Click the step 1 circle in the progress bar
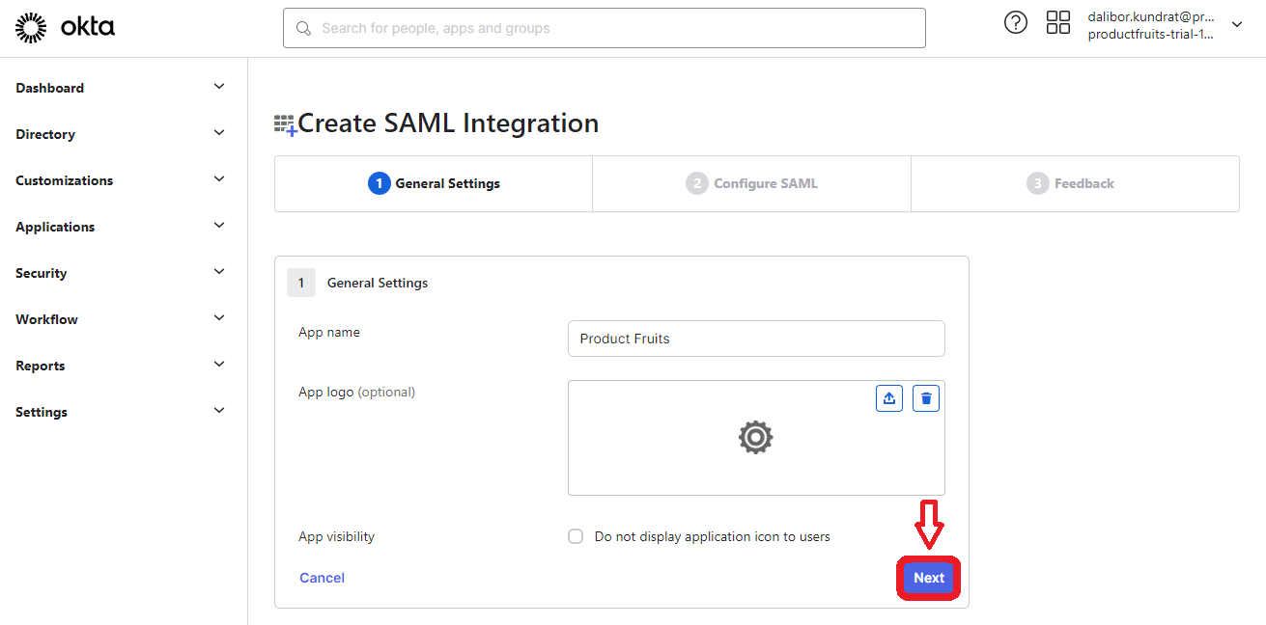 [379, 182]
